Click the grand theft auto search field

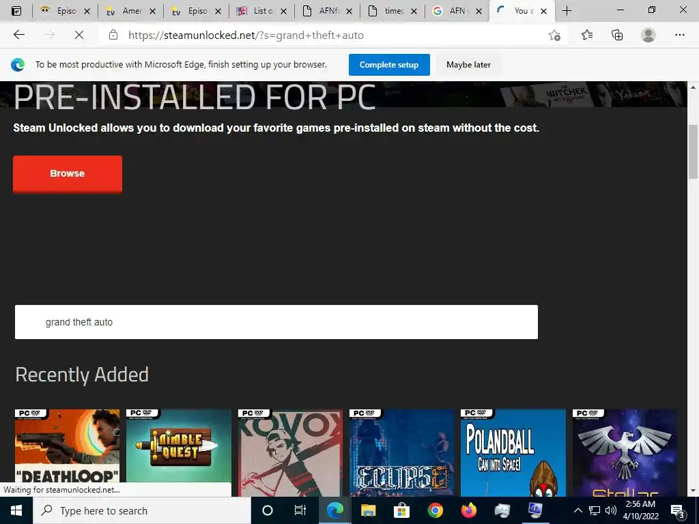[x=276, y=322]
